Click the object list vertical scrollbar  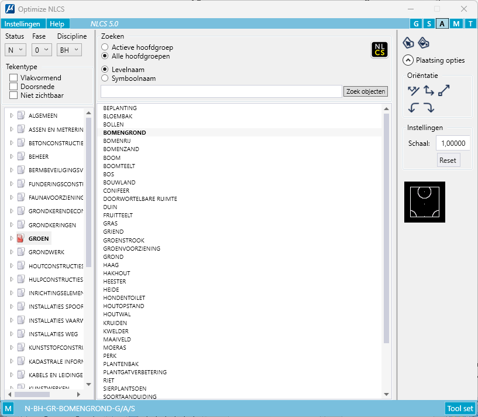coord(386,228)
